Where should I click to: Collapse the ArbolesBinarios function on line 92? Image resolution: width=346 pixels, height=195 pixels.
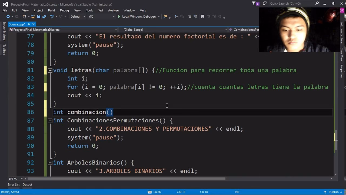coord(50,162)
